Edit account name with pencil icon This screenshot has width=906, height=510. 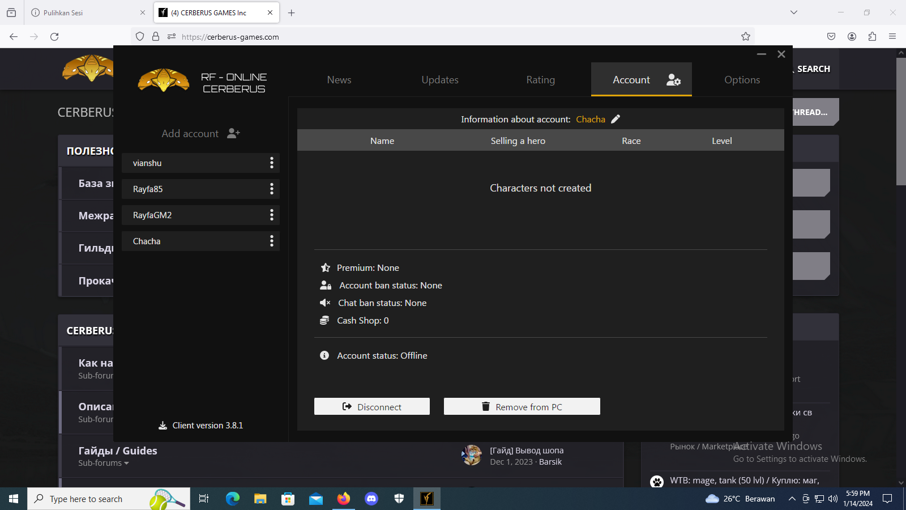coord(616,119)
